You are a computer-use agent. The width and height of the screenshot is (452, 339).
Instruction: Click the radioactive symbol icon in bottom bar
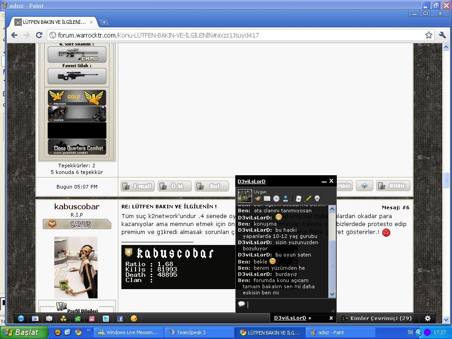(x=64, y=318)
